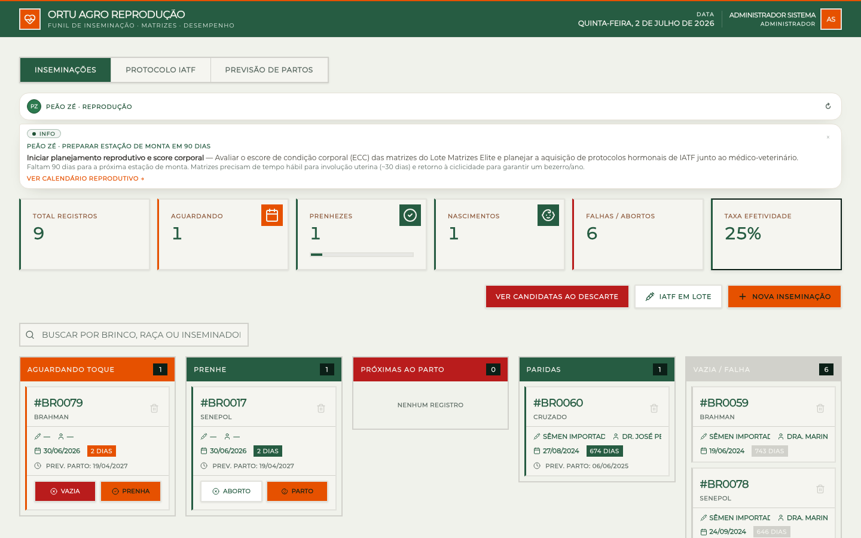Click trash icon on #BR0059 card
The image size is (861, 538).
(x=820, y=408)
